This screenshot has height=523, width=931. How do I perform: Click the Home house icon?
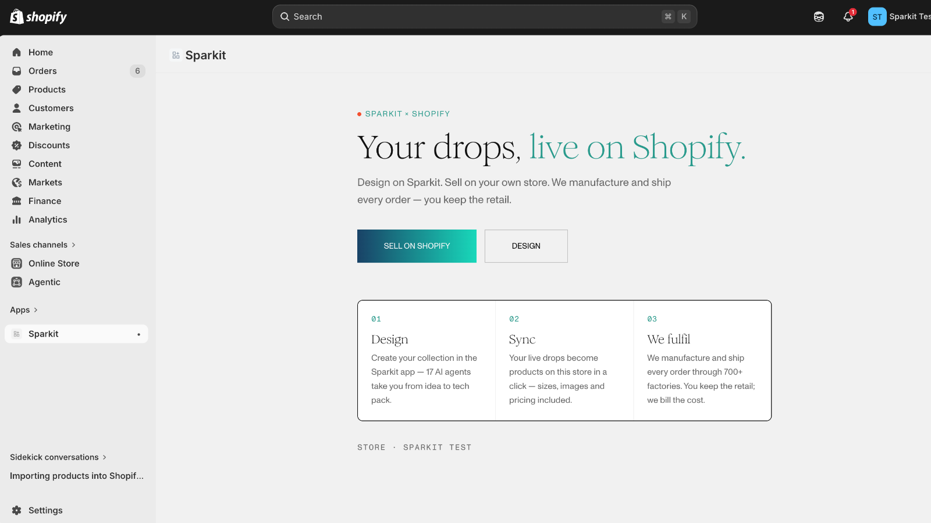tap(17, 52)
